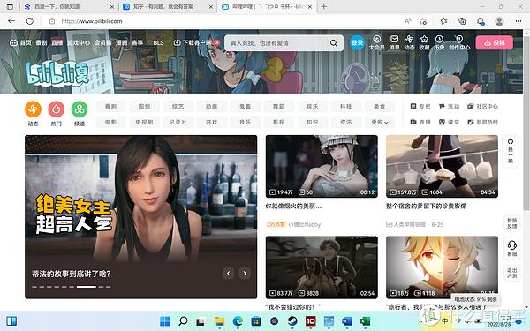The image size is (530, 331).
Task: Open a new browser tab
Action: [324, 6]
